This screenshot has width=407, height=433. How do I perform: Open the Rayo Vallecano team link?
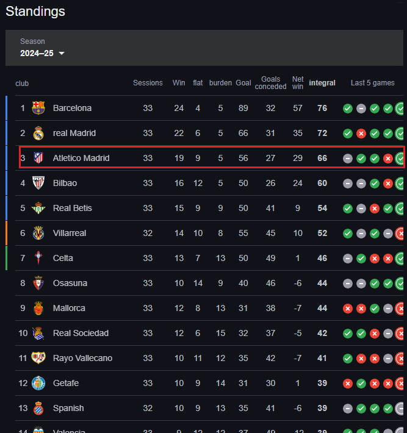tap(82, 358)
